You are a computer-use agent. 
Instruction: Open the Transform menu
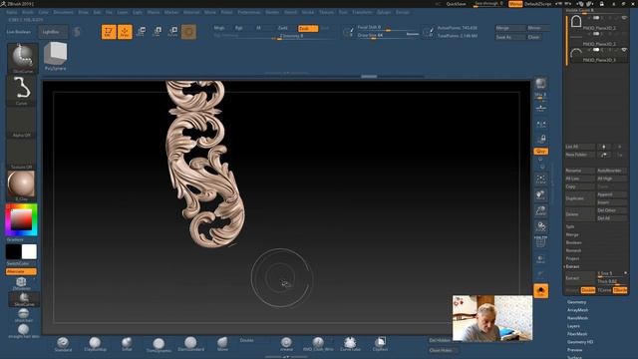(x=362, y=12)
